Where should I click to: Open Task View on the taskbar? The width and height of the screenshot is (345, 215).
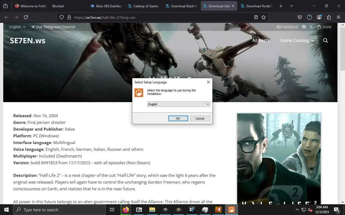(112, 210)
